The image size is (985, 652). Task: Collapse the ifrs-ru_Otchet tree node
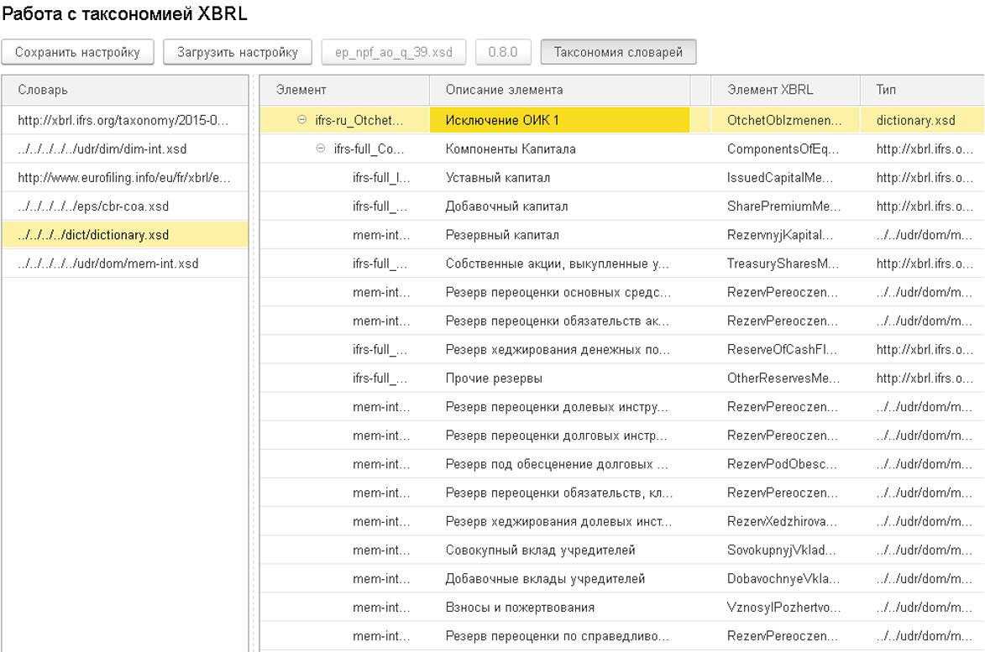coord(301,121)
